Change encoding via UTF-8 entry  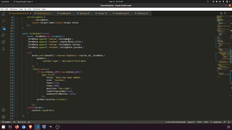click(x=199, y=122)
